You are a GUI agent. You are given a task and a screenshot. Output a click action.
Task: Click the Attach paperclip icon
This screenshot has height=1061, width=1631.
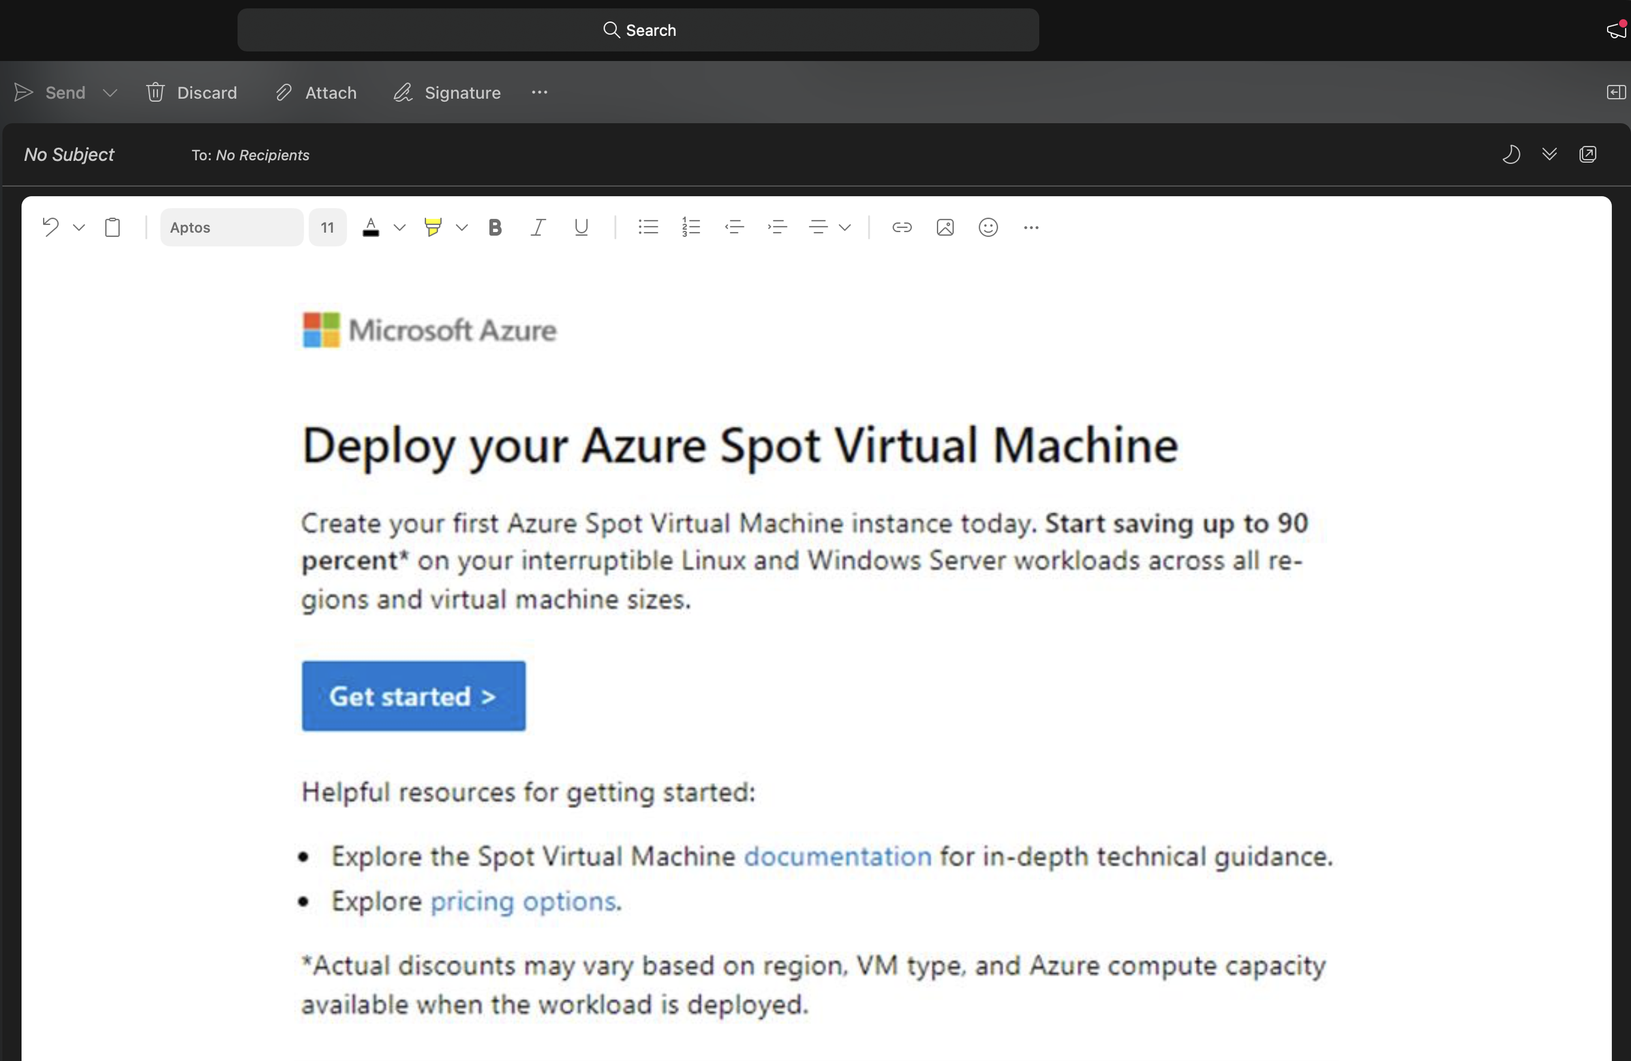(x=284, y=93)
